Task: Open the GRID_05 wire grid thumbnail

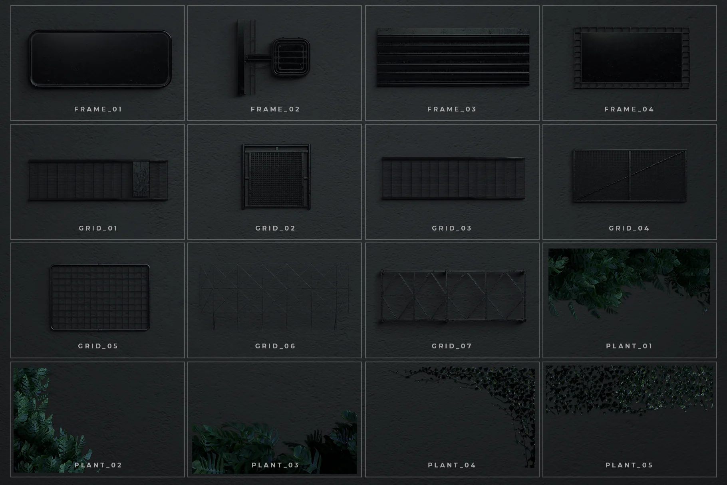Action: coord(97,300)
